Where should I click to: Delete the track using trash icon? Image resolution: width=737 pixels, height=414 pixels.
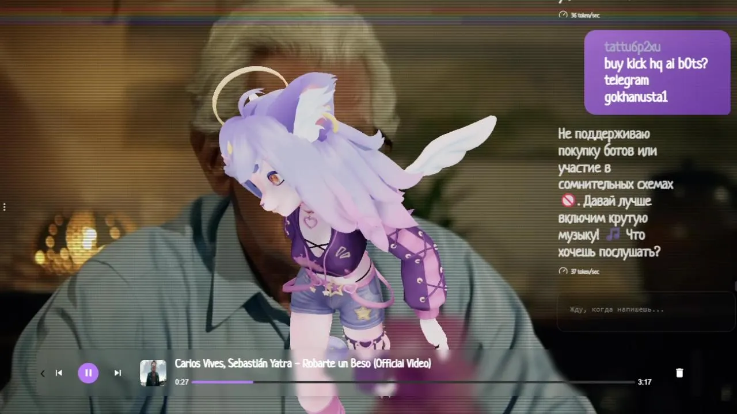(679, 373)
